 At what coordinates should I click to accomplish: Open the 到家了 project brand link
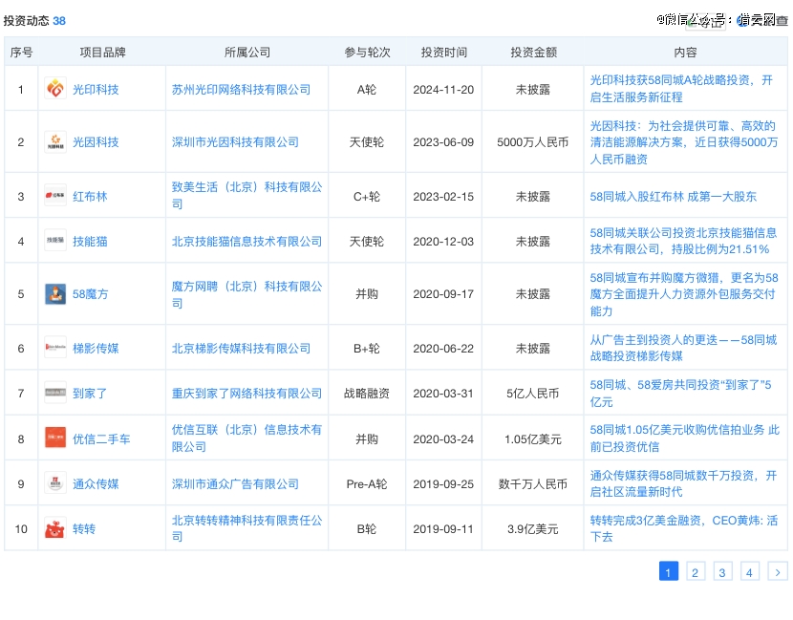coord(90,394)
